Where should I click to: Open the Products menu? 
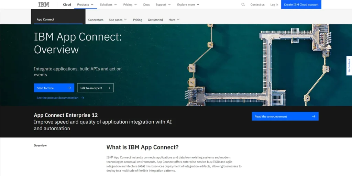(83, 4)
